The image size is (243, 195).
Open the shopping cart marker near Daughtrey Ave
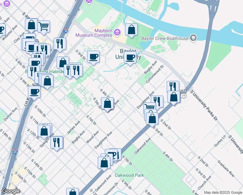(x=150, y=106)
